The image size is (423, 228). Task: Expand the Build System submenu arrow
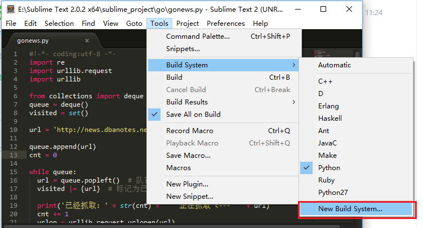coord(293,65)
